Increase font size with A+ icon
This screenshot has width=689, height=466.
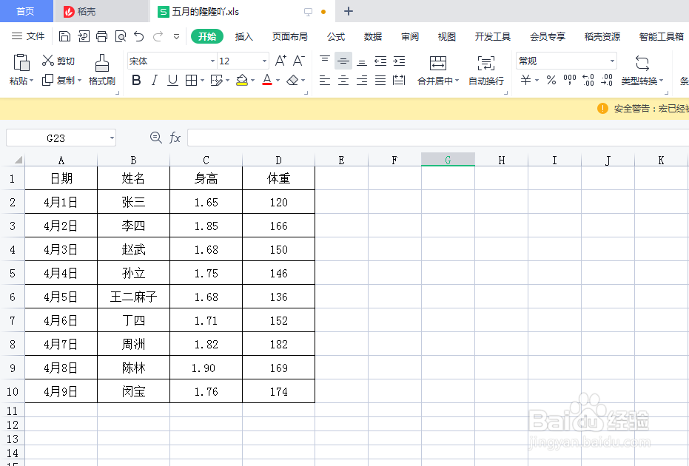pos(280,61)
